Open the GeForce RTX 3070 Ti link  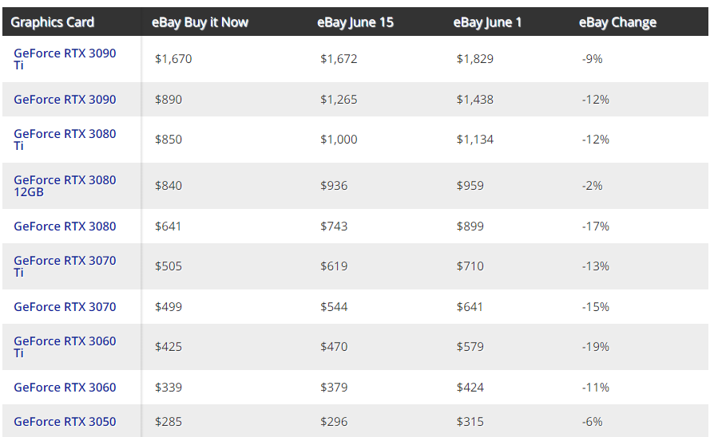tap(65, 266)
